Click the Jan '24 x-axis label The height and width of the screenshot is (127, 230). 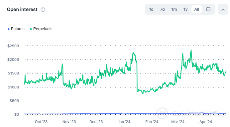point(124,122)
